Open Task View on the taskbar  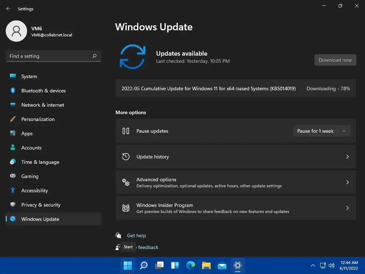159,265
